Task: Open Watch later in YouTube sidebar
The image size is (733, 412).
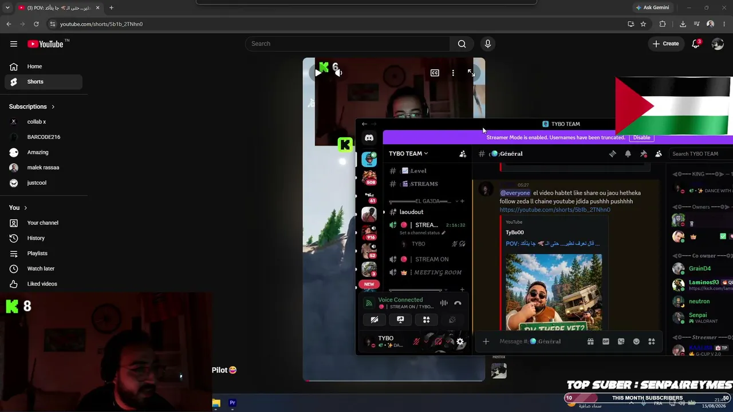Action: pos(44,269)
